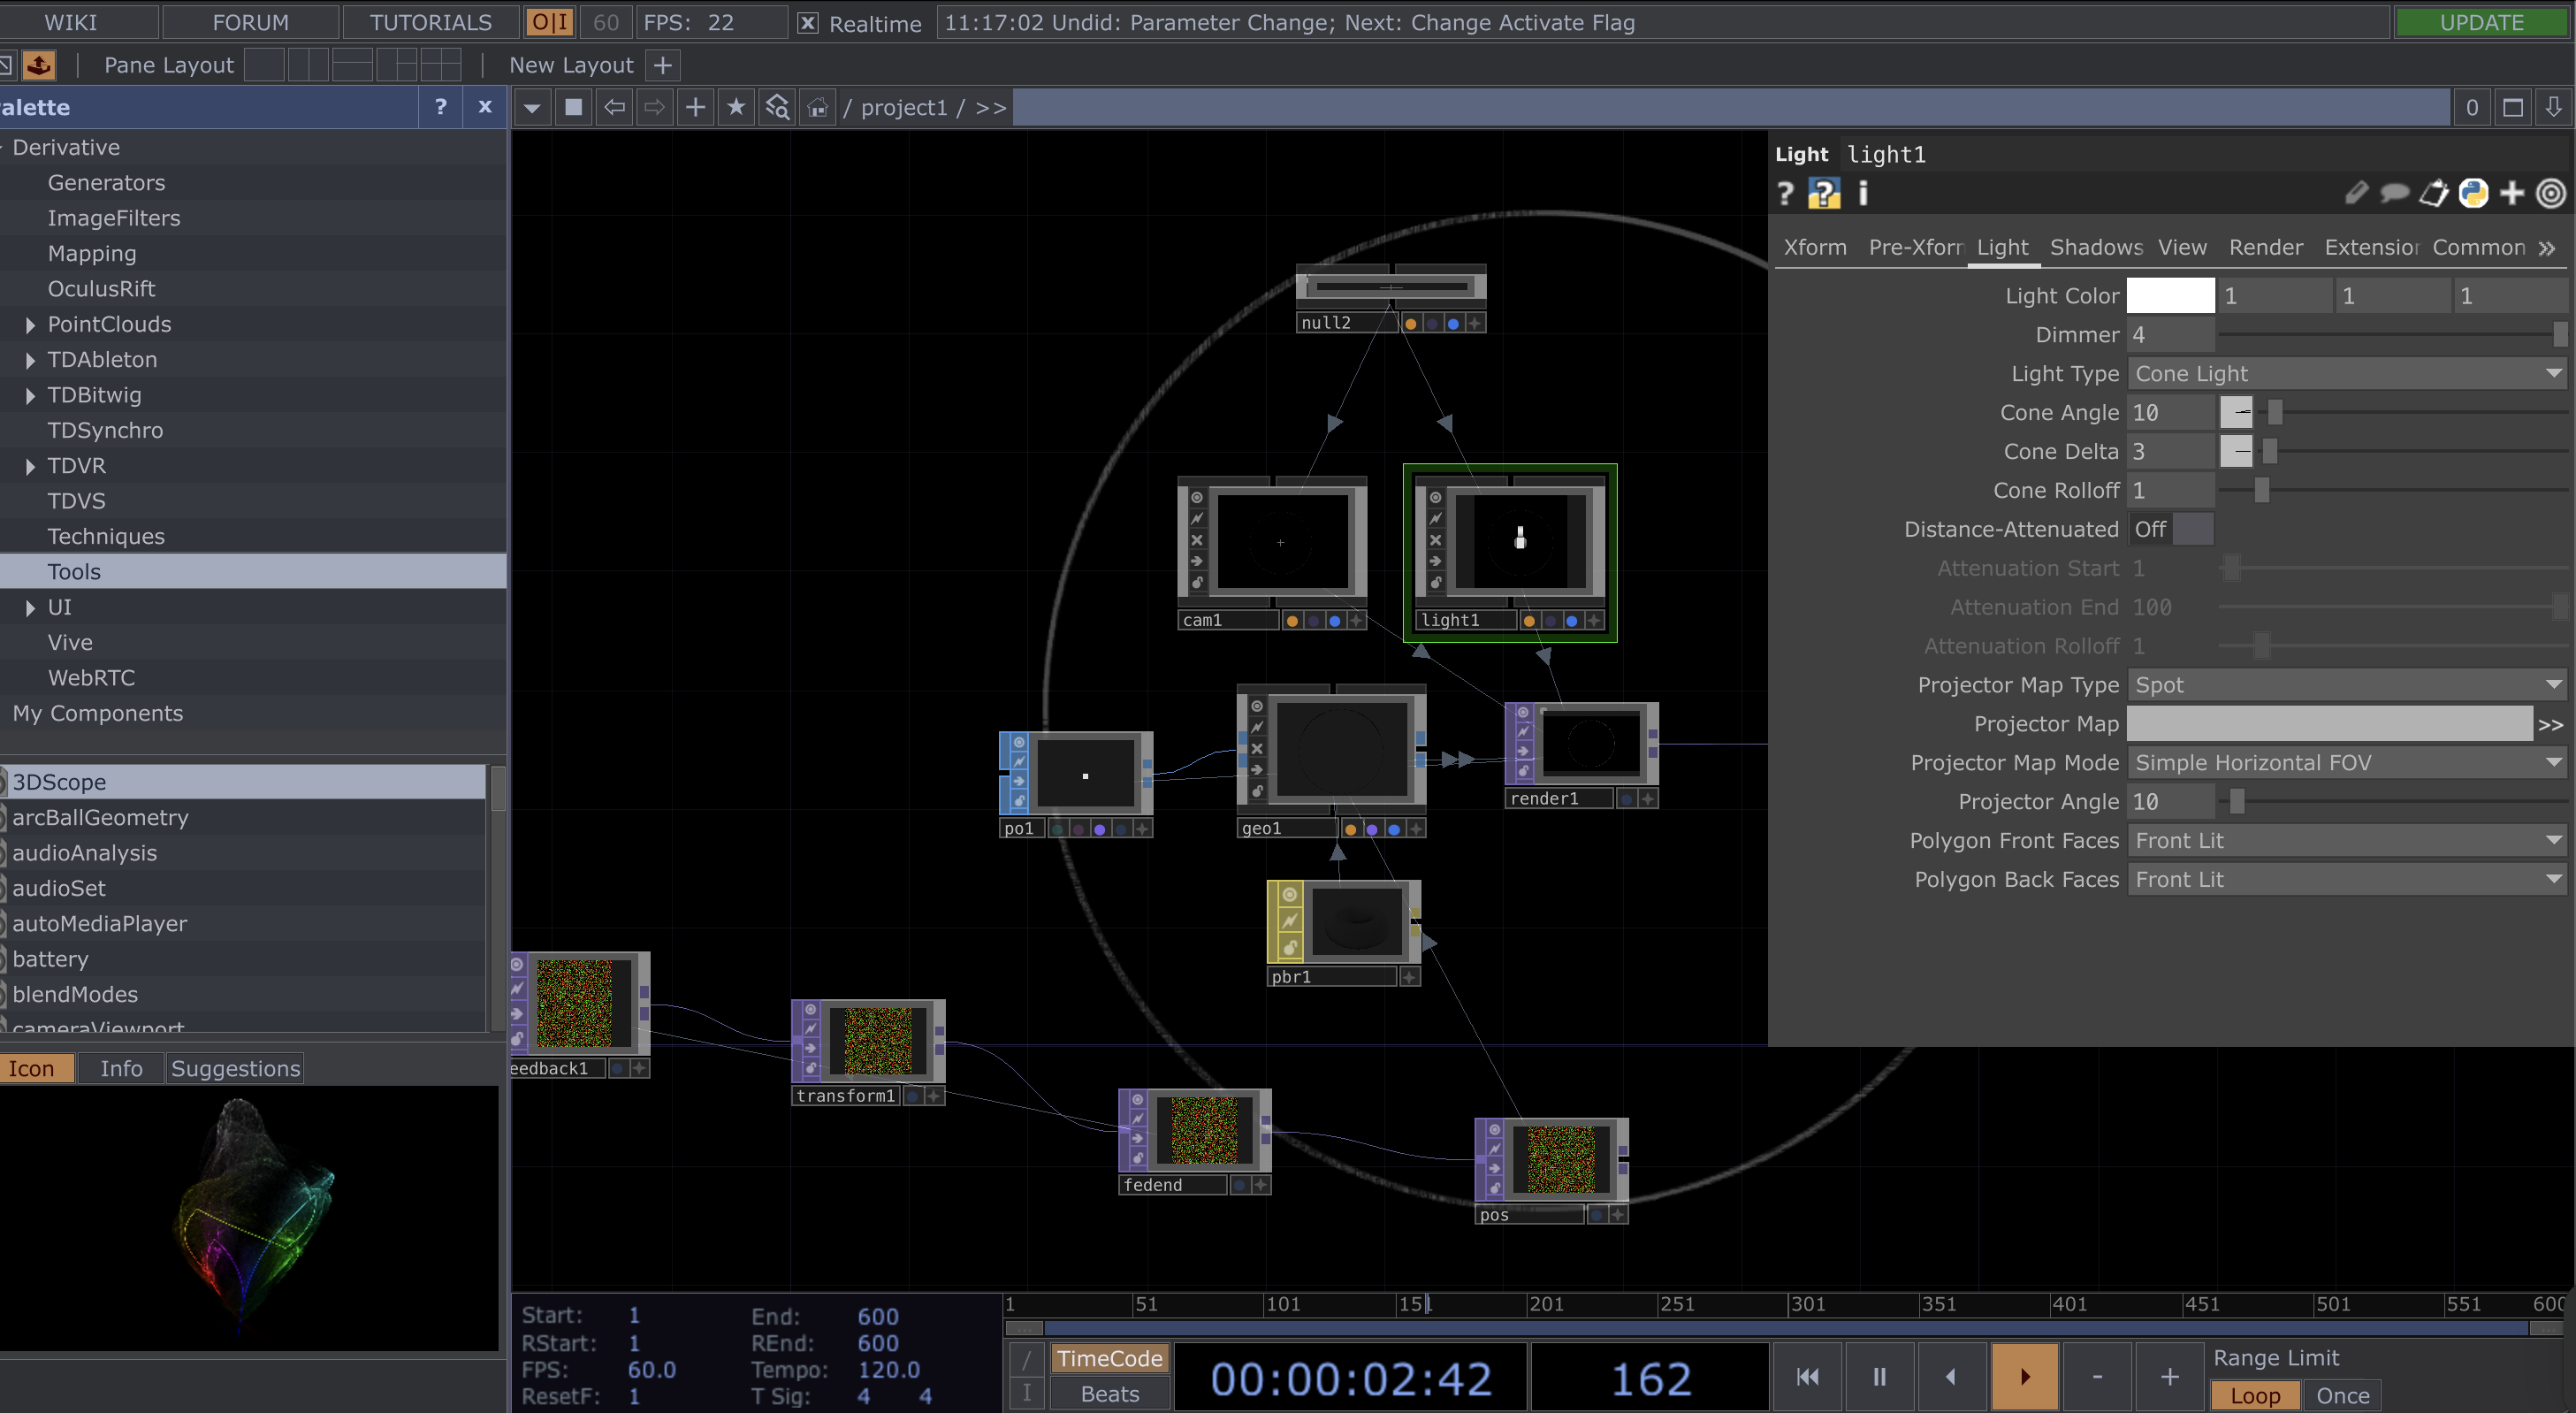Image resolution: width=2576 pixels, height=1413 pixels.
Task: Click the green UPDATE button
Action: (x=2481, y=22)
